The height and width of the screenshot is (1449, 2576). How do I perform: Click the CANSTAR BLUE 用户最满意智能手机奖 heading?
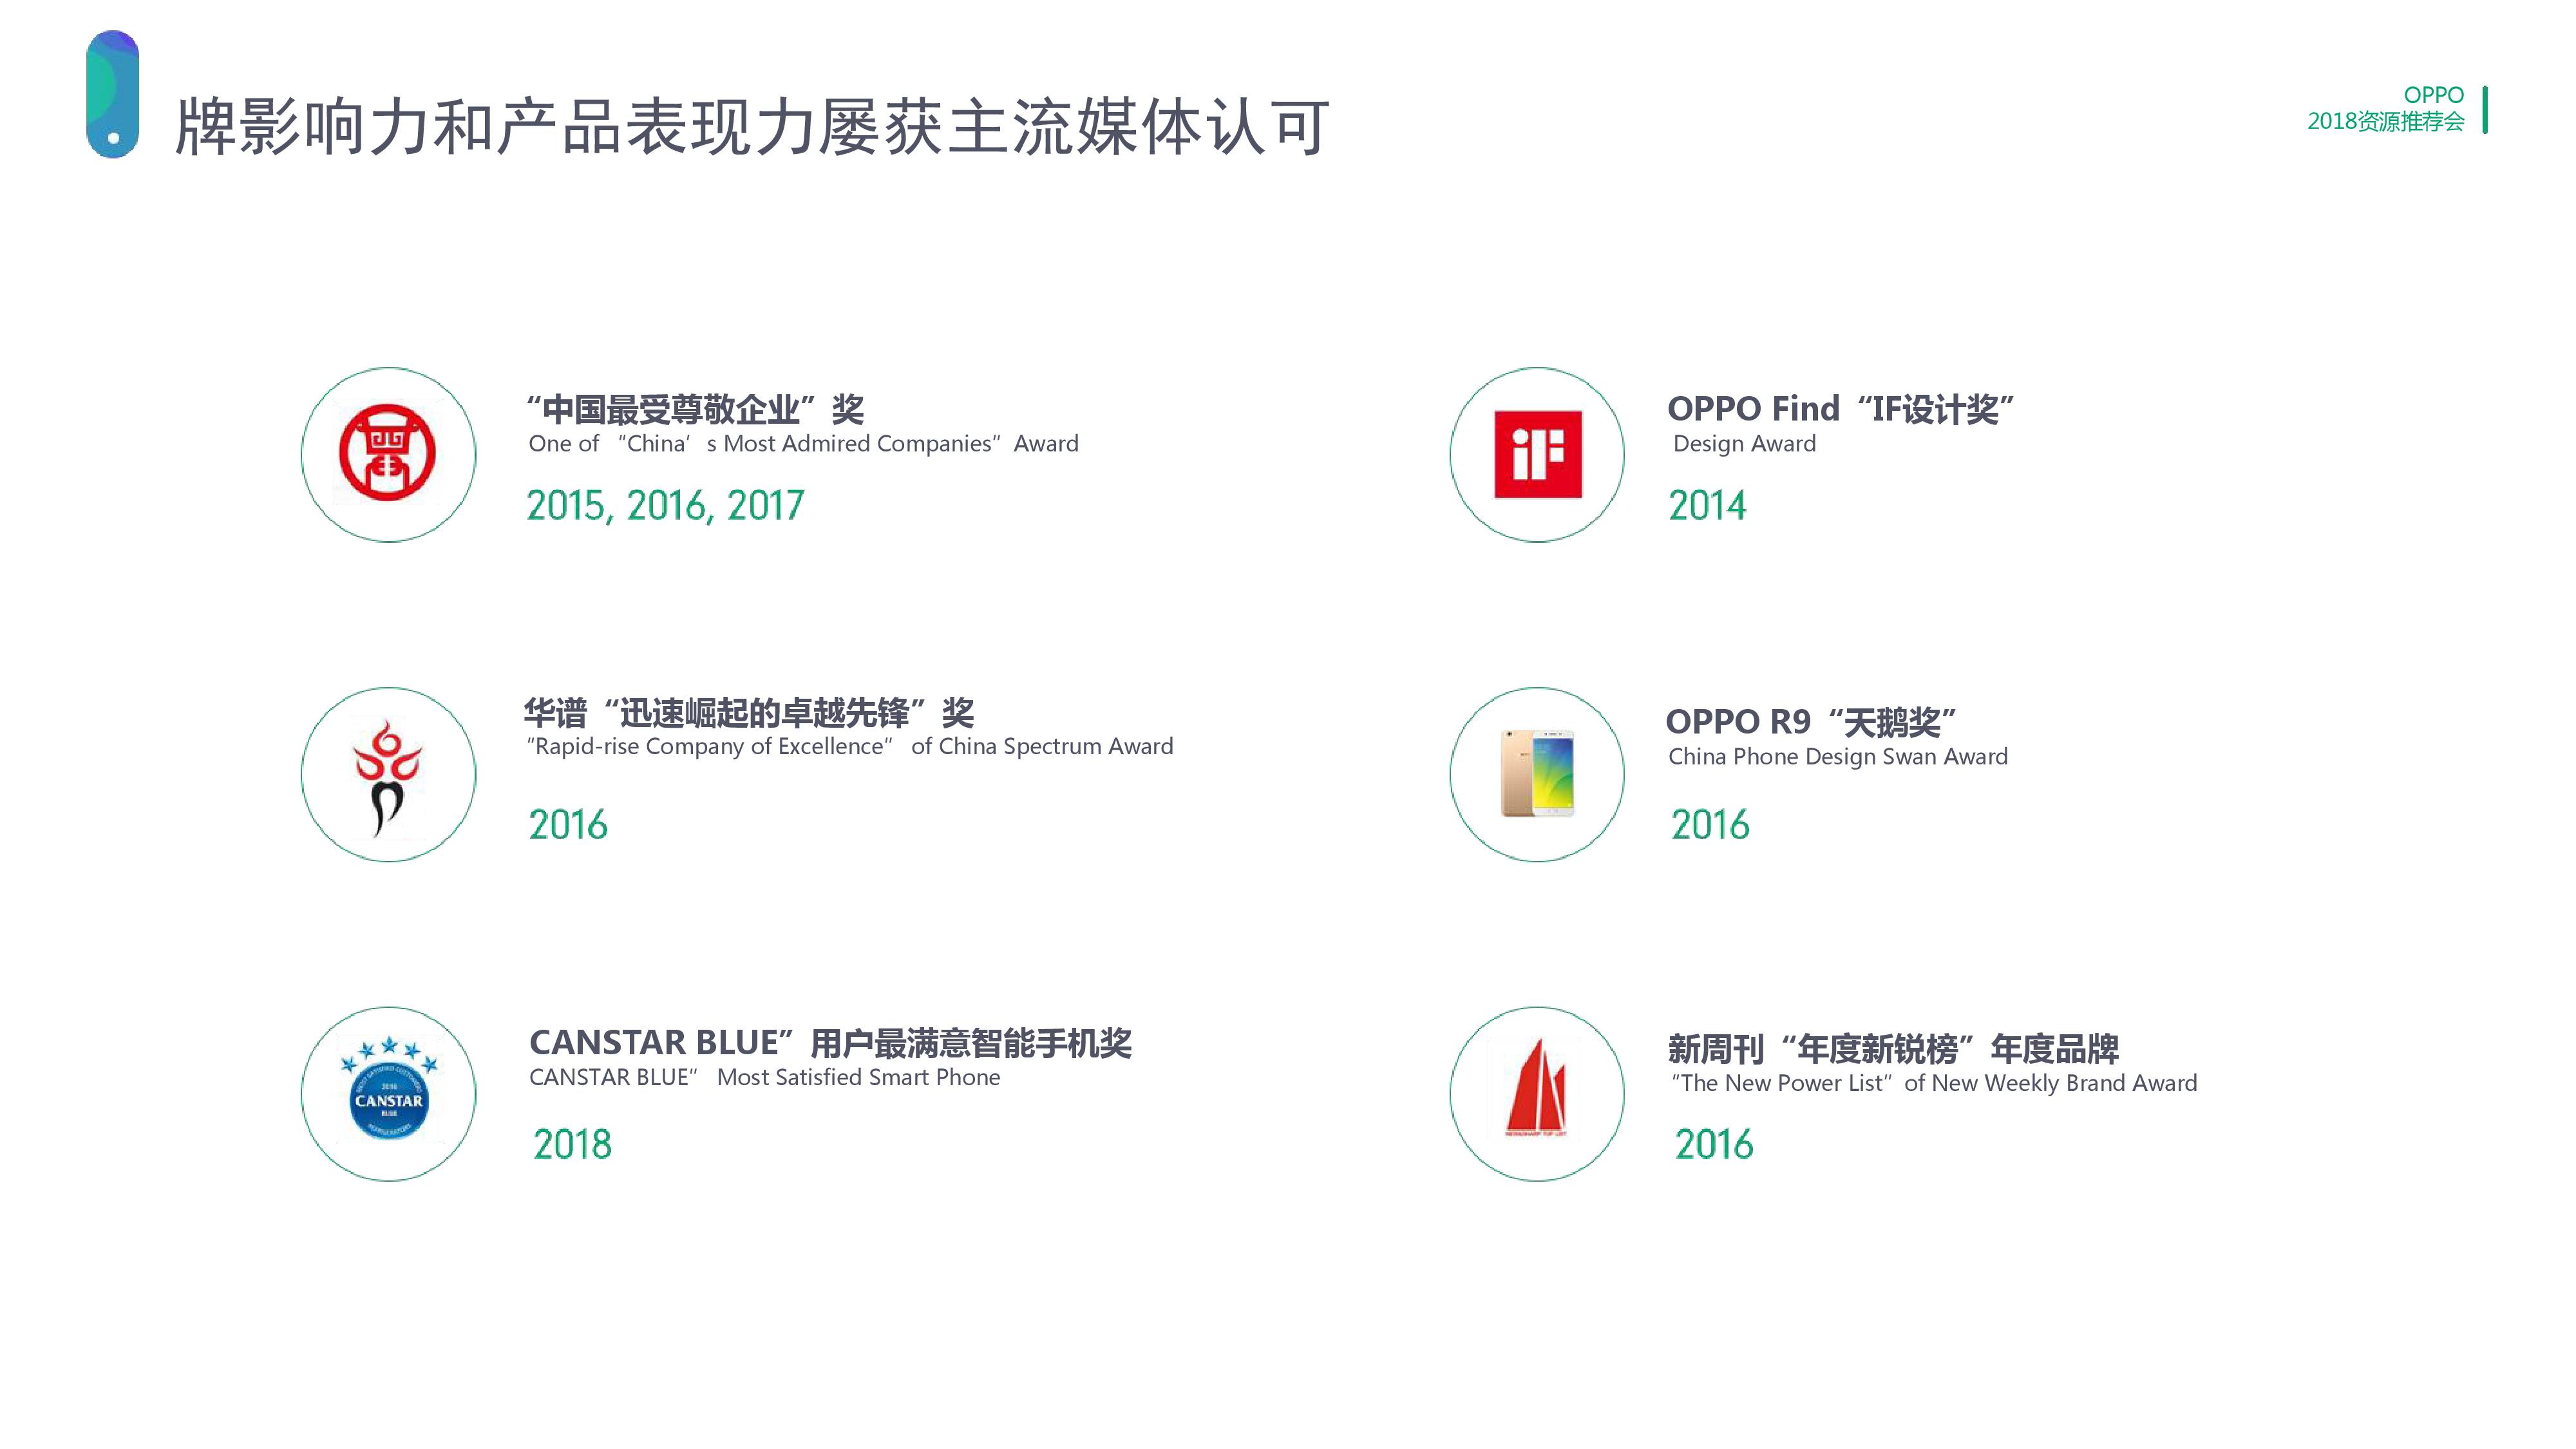pyautogui.click(x=830, y=1043)
